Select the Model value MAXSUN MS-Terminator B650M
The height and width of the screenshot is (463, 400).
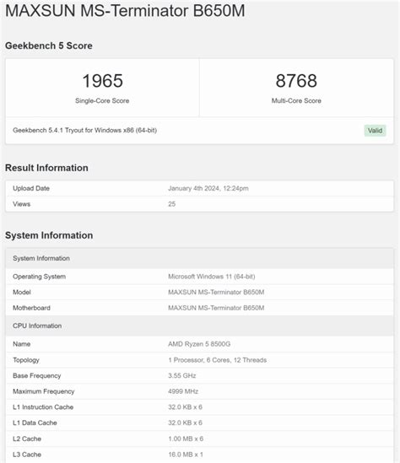click(x=216, y=293)
